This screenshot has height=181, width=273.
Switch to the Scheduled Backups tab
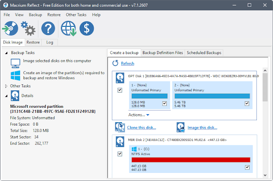click(x=204, y=53)
